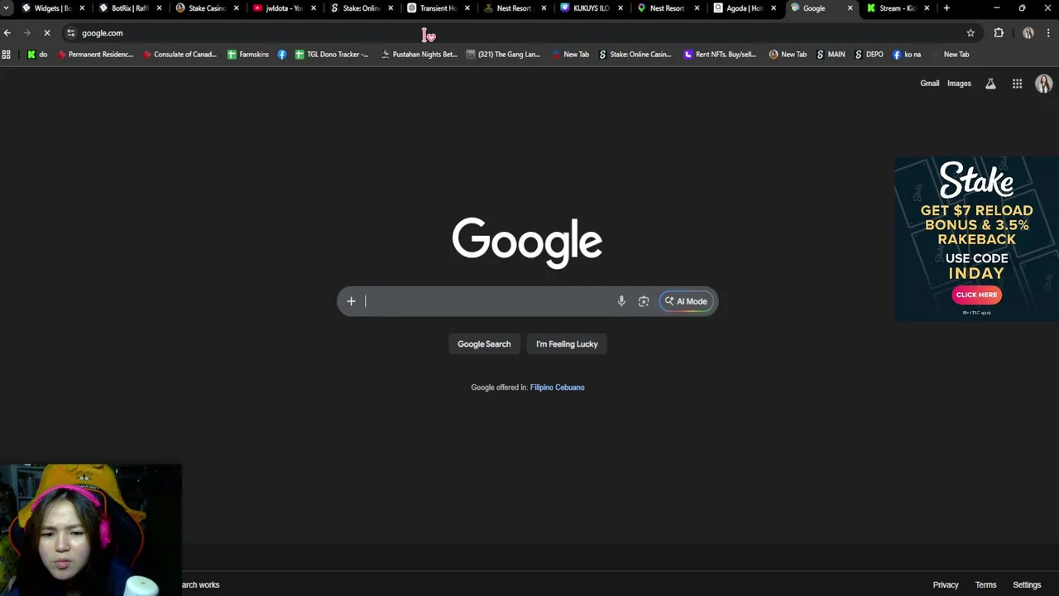Open the Rent NFTs bookmark

(720, 55)
